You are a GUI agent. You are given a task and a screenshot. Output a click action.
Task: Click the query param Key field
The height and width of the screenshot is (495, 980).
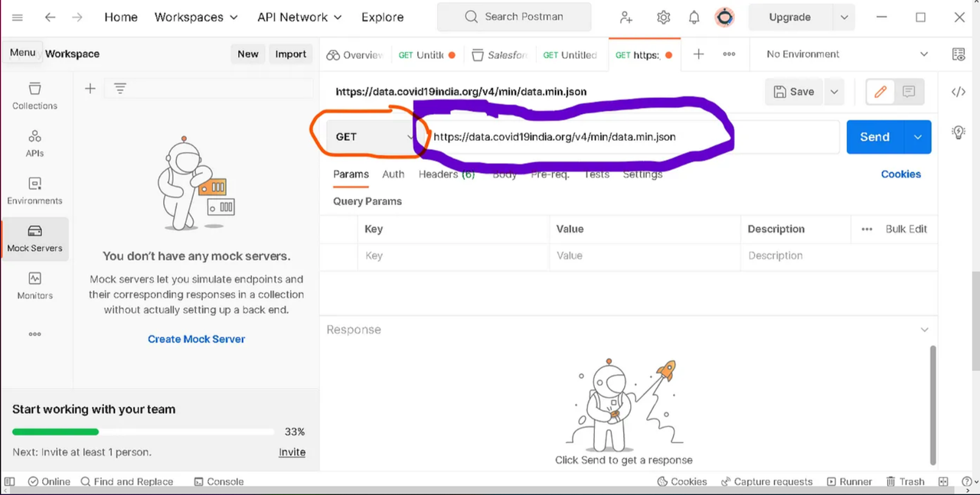(x=453, y=256)
